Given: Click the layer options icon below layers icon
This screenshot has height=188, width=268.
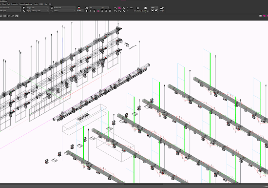Looking at the screenshot, I should pos(24,11).
